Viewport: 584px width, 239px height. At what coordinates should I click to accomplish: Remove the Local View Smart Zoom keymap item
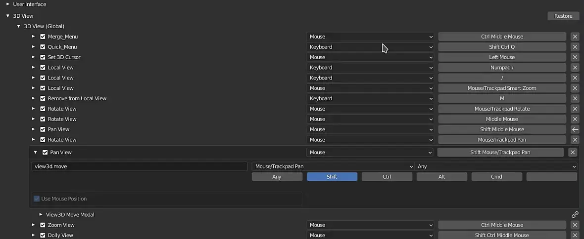point(575,88)
